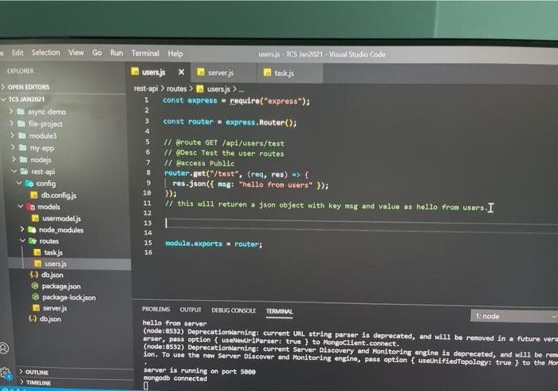Switch to the task.js editor tab
Image resolution: width=558 pixels, height=391 pixels.
(x=290, y=73)
